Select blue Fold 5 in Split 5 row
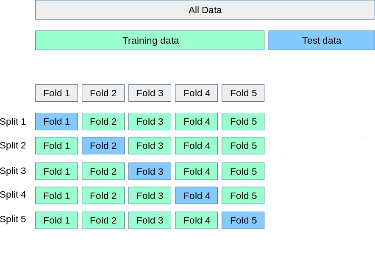375x260 pixels. pos(243,220)
